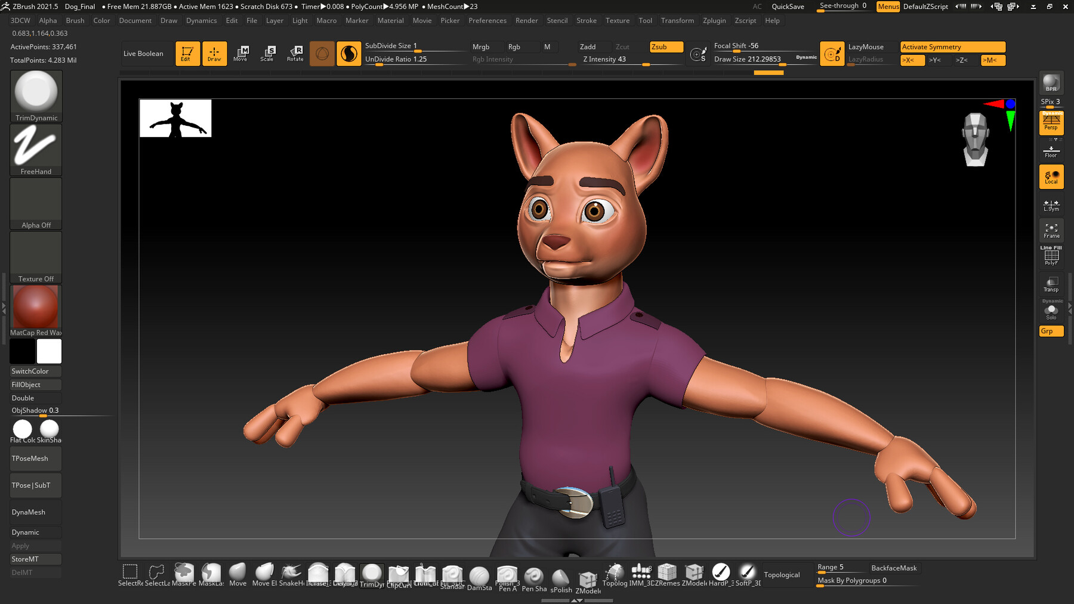Image resolution: width=1074 pixels, height=604 pixels.
Task: Toggle L.Sym local symmetry
Action: pos(1051,205)
